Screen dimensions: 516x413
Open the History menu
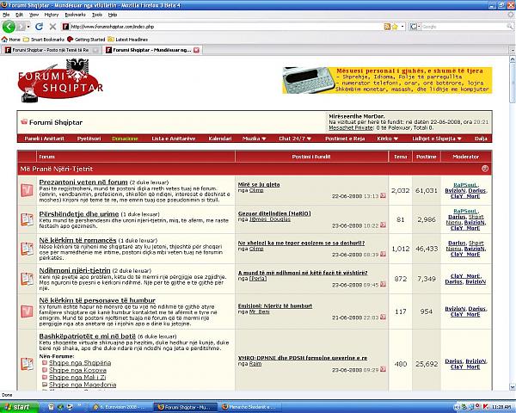pyautogui.click(x=52, y=15)
